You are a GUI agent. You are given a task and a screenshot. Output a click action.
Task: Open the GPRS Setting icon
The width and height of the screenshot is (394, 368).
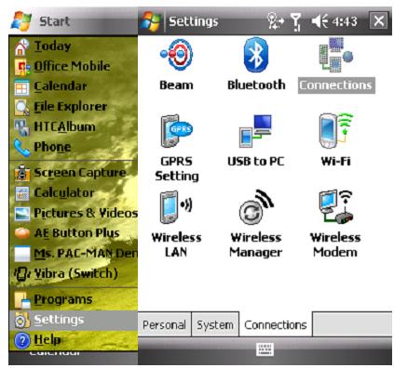tap(176, 131)
